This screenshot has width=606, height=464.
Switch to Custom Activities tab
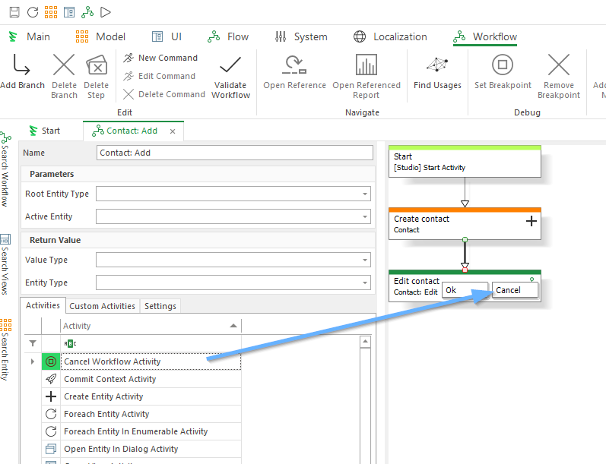coord(103,306)
